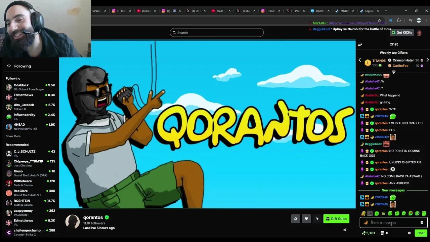The image size is (430, 242).
Task: Open ReeClare recommended channel
Action: [30, 193]
